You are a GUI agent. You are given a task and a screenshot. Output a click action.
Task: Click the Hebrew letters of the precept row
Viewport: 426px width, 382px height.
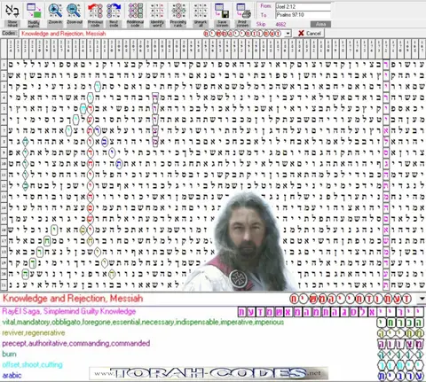point(401,344)
